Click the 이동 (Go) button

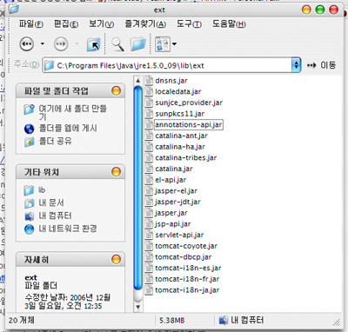point(321,65)
